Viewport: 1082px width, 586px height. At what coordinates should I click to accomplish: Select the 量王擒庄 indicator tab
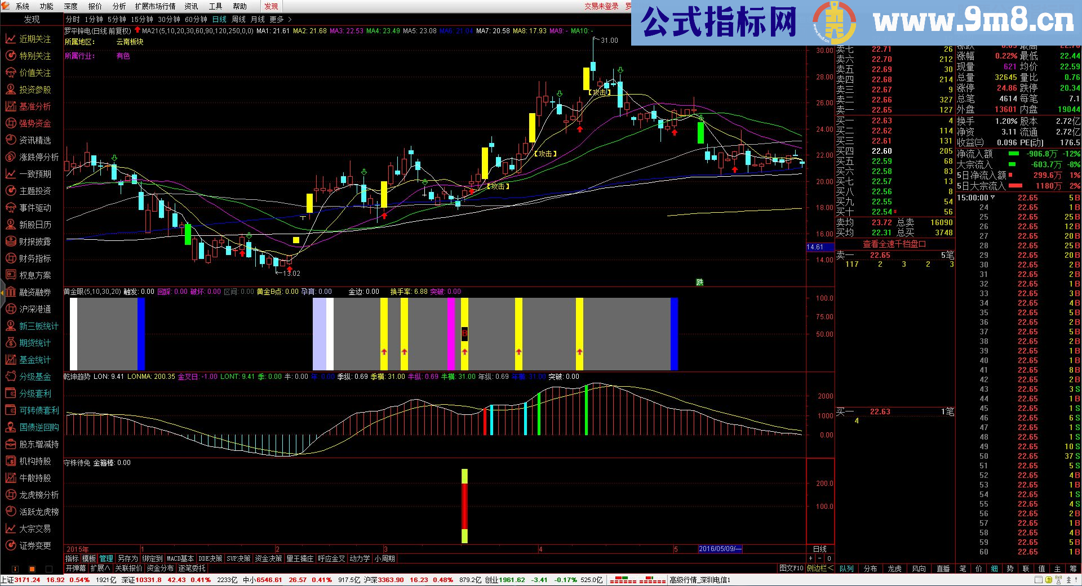tap(300, 559)
